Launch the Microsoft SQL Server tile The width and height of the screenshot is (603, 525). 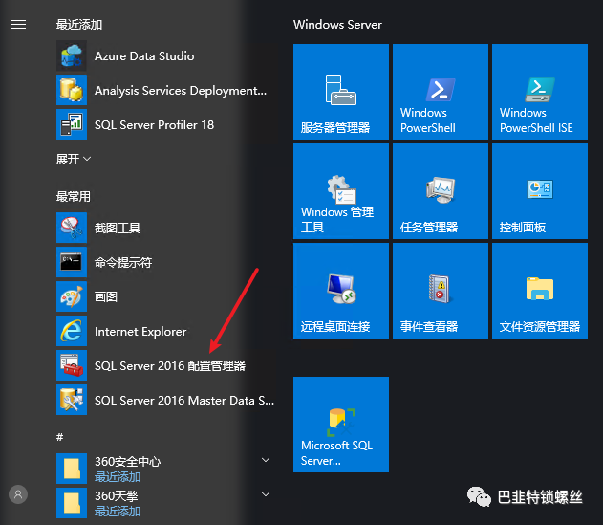pyautogui.click(x=341, y=425)
